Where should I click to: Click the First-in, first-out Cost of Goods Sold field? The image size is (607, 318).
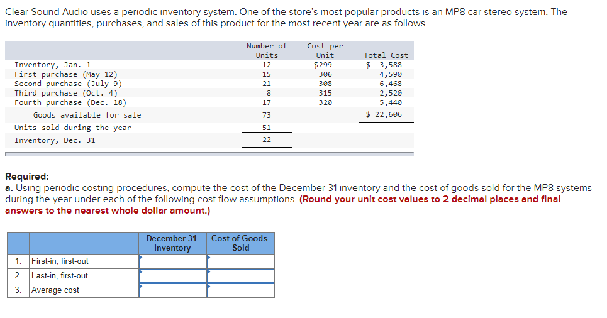click(240, 261)
